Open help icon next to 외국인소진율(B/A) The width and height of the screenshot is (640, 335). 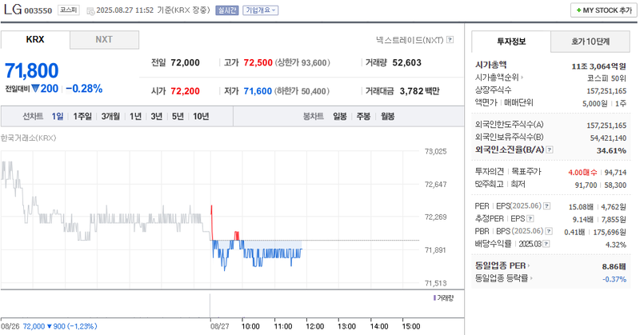tap(550, 150)
